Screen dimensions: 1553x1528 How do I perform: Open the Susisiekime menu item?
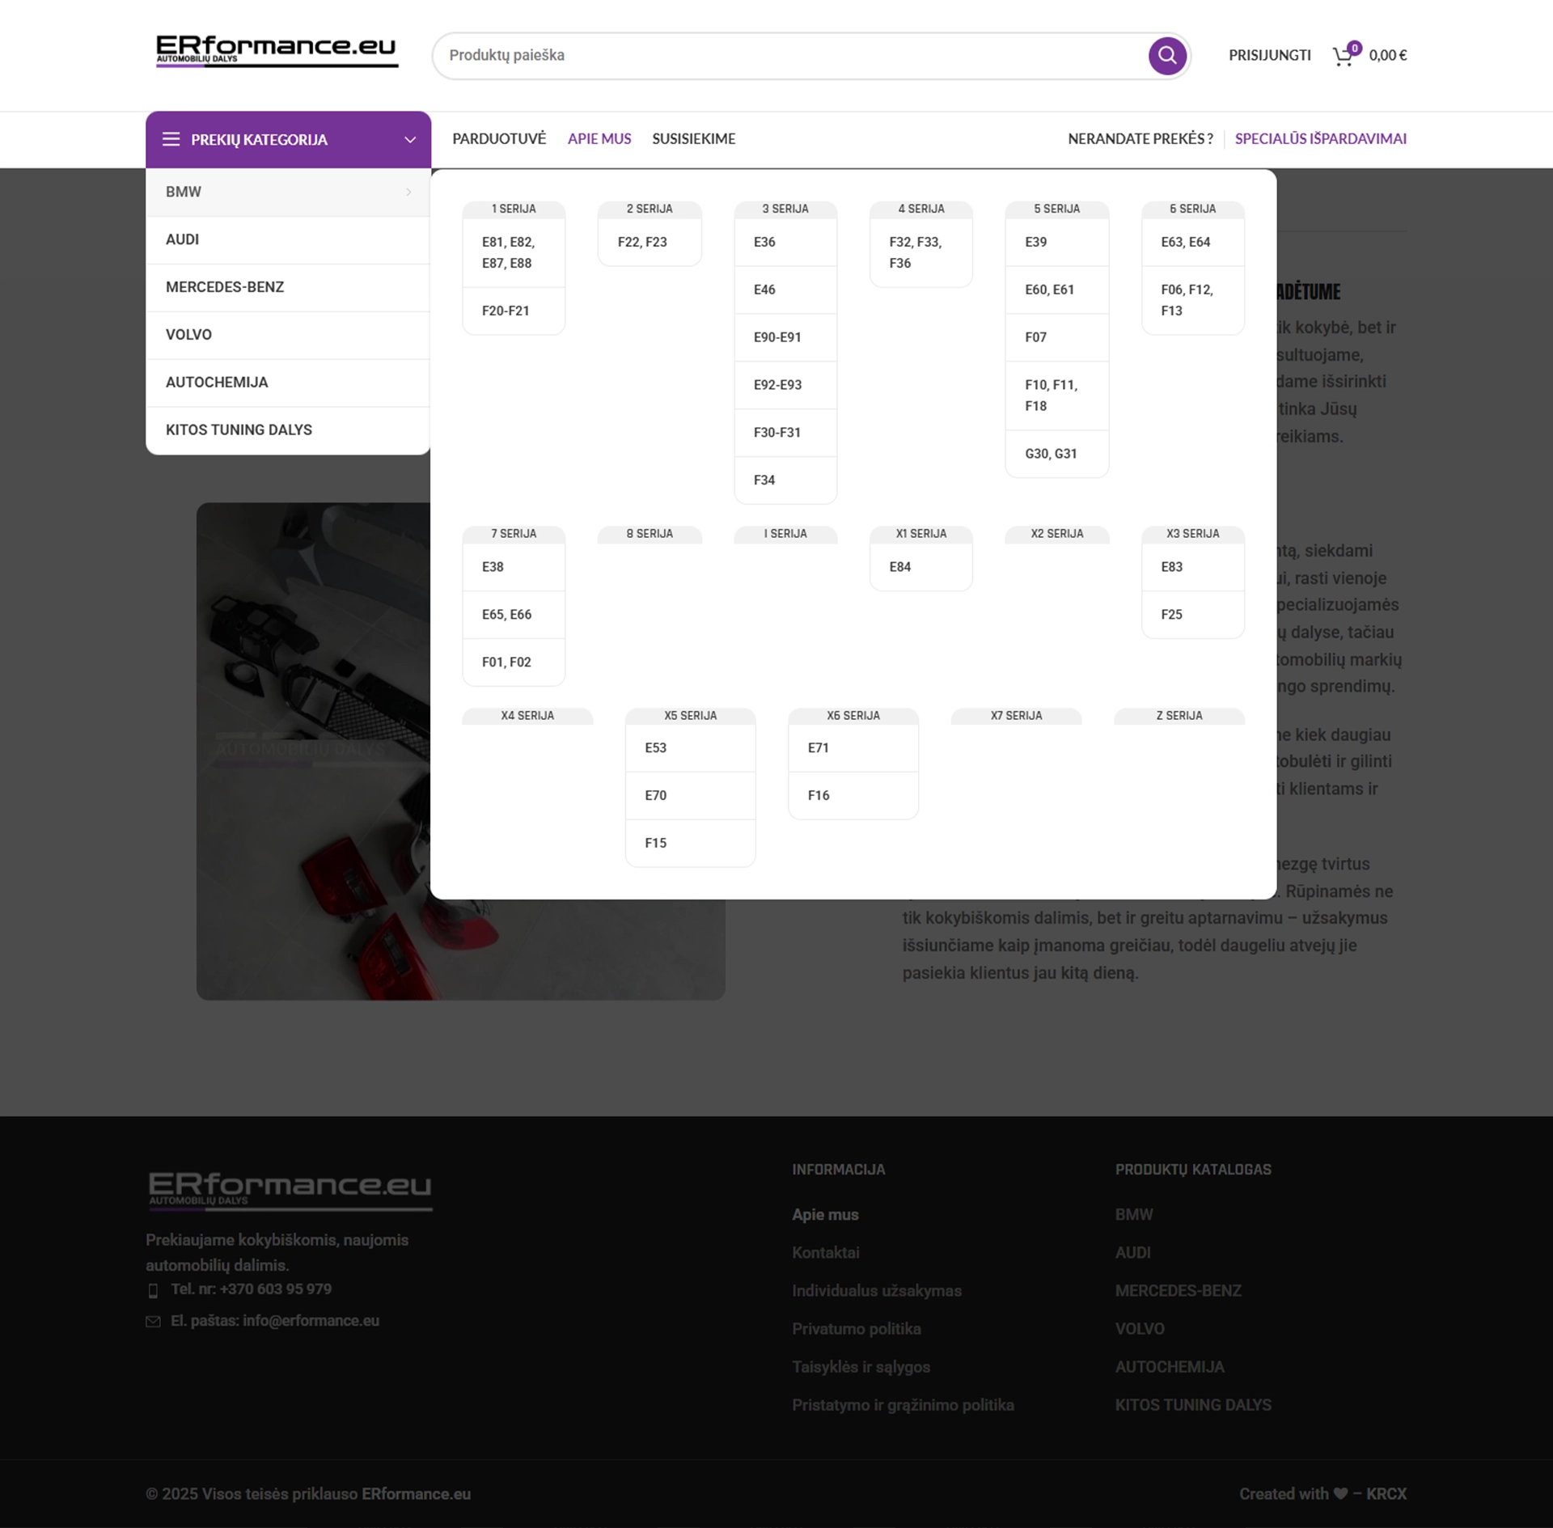click(694, 138)
